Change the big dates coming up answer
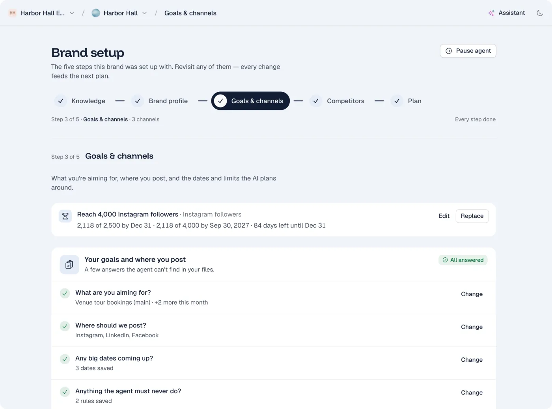The image size is (552, 409). pos(472,360)
